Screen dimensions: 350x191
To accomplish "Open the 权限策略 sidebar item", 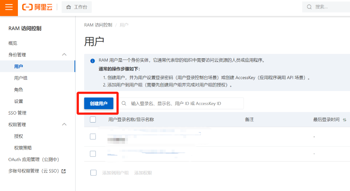I will click(x=23, y=148).
